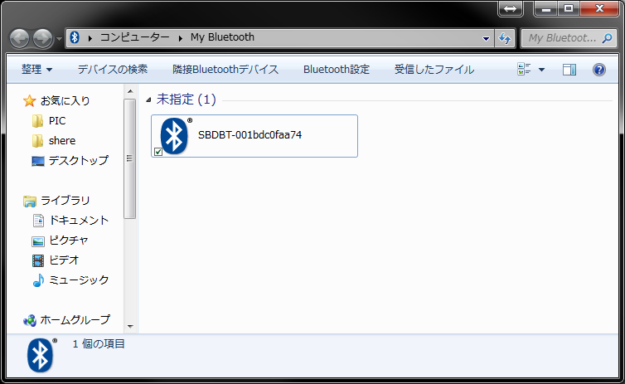
Task: Open address bar history dropdown arrow
Action: pyautogui.click(x=486, y=39)
